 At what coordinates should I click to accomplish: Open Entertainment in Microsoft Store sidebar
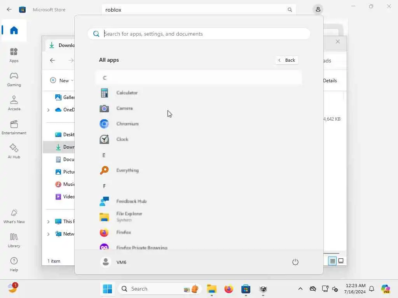[14, 127]
